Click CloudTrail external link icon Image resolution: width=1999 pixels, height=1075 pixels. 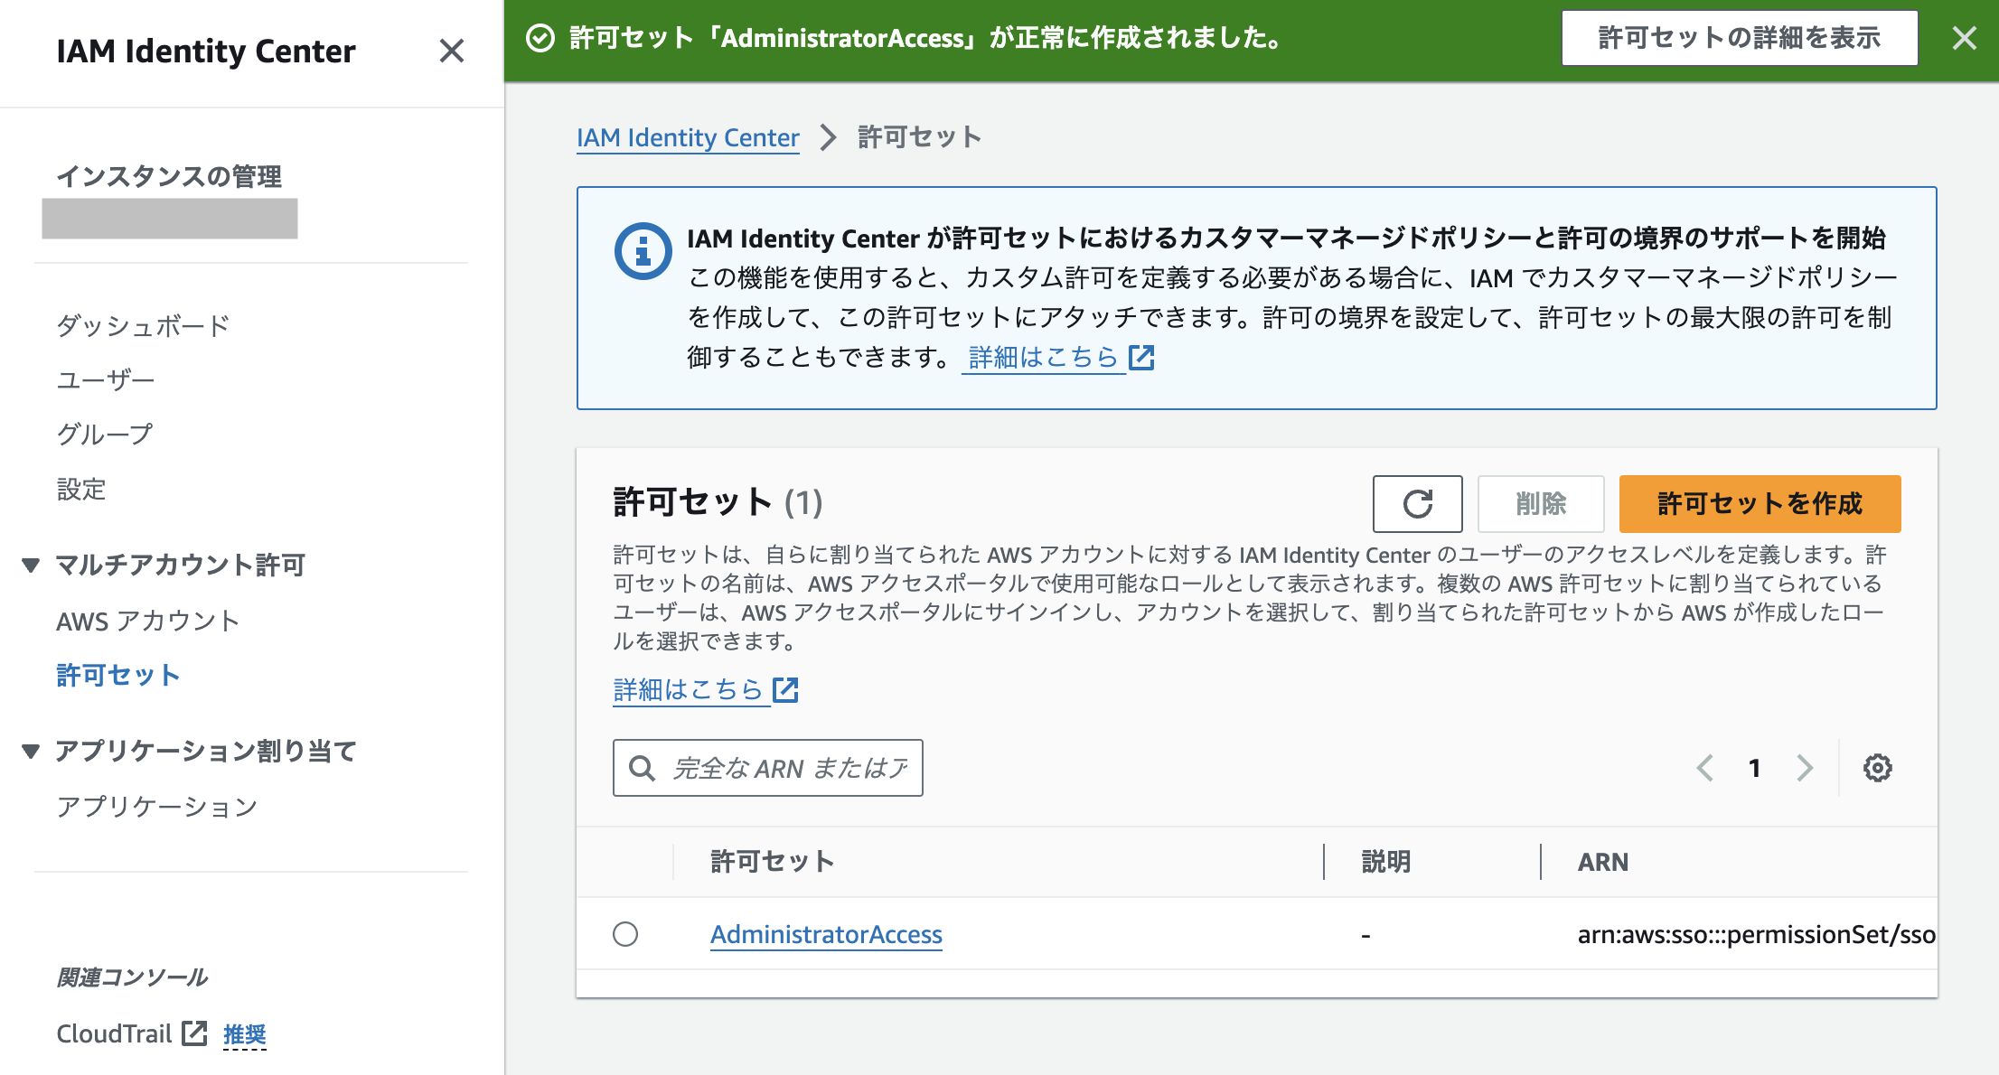point(194,1033)
